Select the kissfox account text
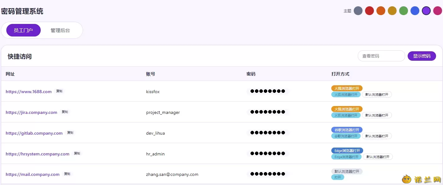 coord(153,92)
